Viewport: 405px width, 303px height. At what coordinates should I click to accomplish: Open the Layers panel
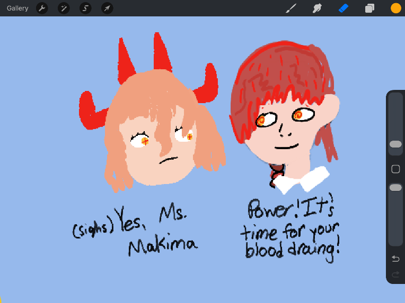coord(369,8)
